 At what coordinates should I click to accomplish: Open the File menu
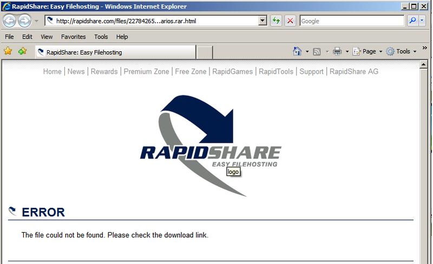[9, 37]
